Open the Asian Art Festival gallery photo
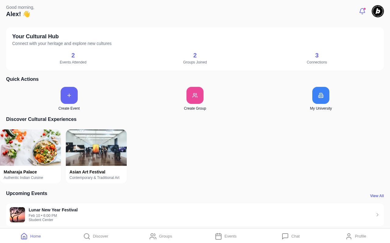This screenshot has width=390, height=243. click(96, 148)
